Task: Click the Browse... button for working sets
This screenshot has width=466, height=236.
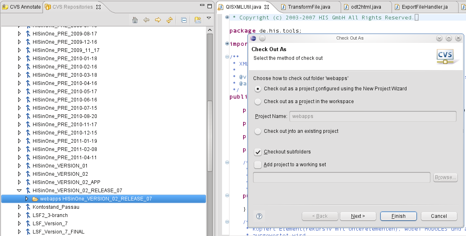Action: click(x=445, y=177)
